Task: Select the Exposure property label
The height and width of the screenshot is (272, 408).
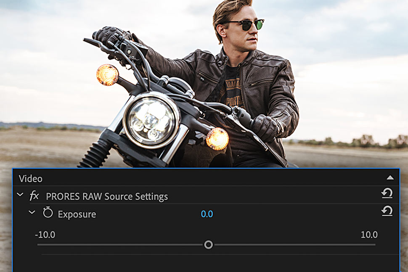Action: tap(77, 214)
